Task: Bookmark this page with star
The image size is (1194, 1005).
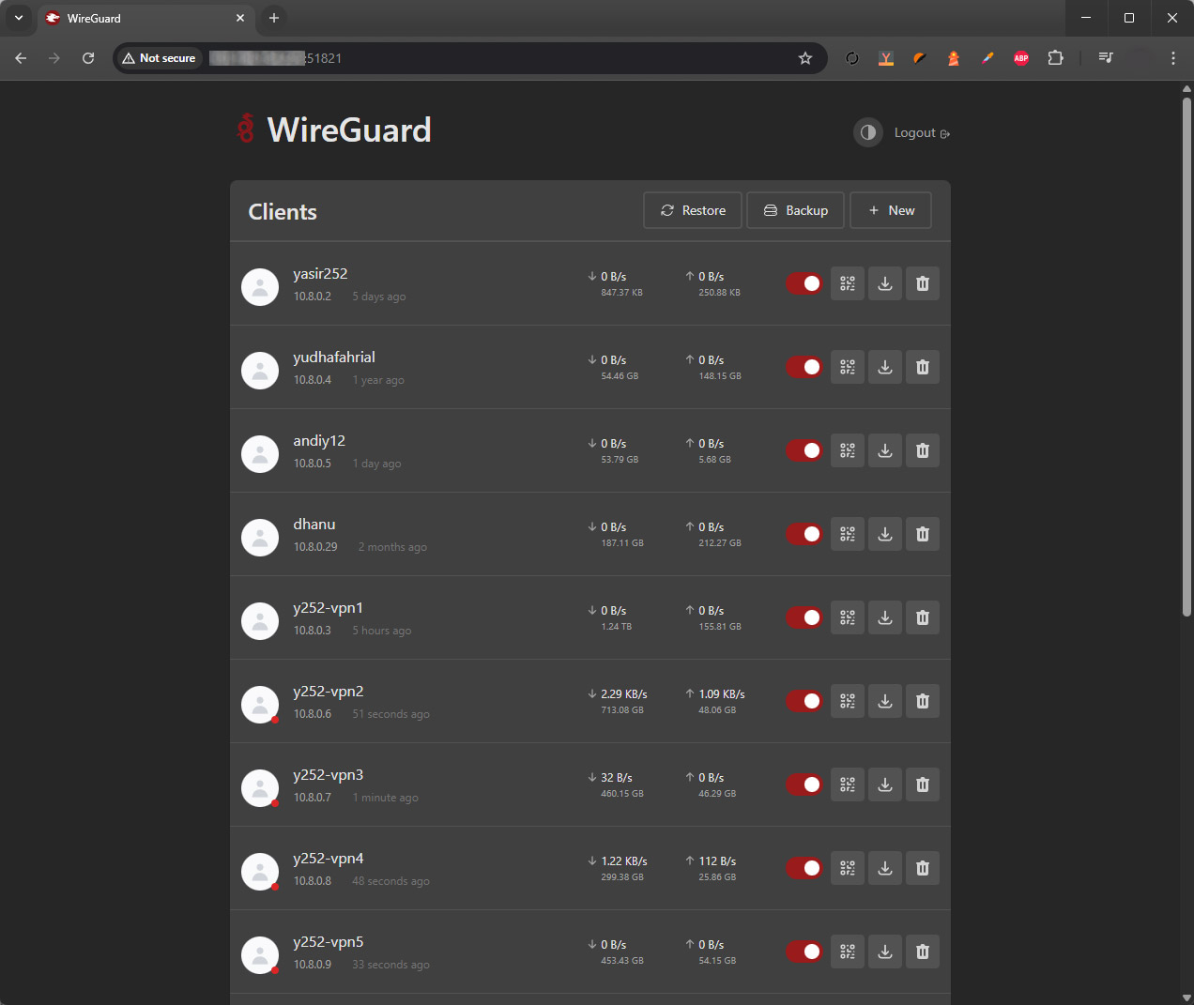Action: [805, 58]
